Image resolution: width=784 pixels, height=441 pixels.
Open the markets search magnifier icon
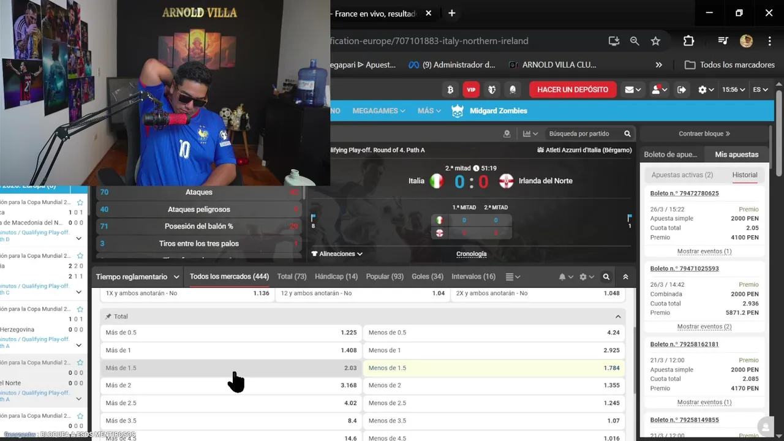[x=606, y=277]
